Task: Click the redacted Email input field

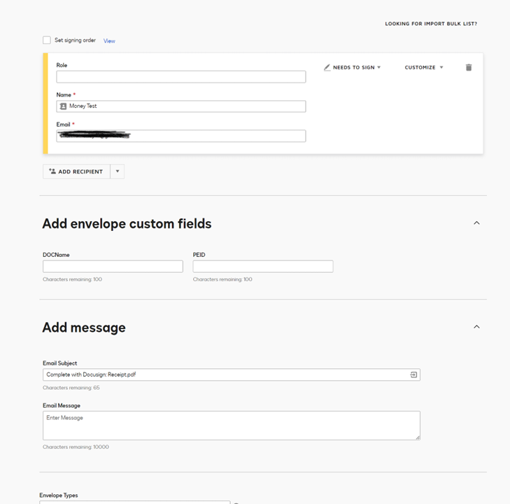Action: tap(180, 136)
